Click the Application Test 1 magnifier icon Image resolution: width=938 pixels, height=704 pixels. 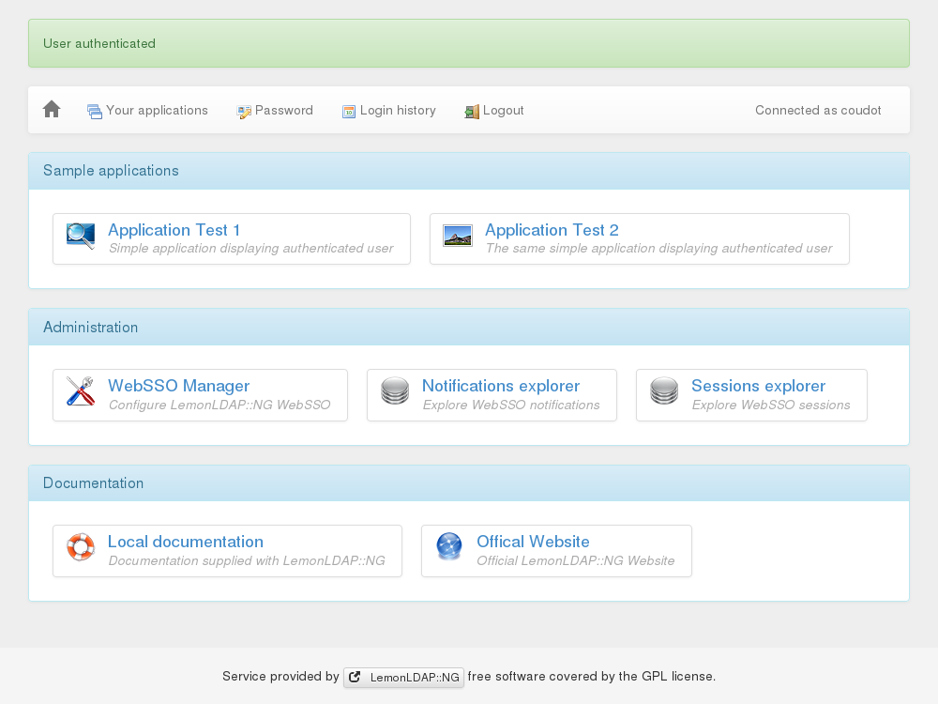tap(81, 236)
